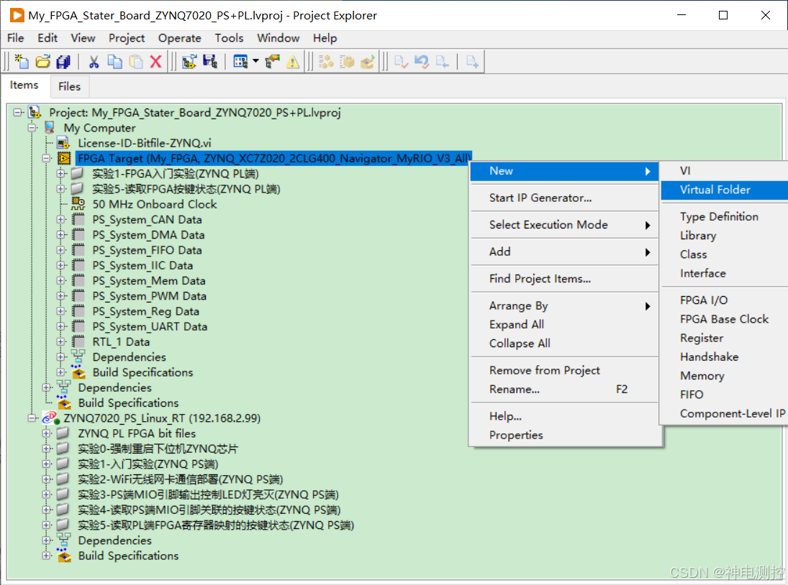Open the Add submenu in context menu

[564, 252]
